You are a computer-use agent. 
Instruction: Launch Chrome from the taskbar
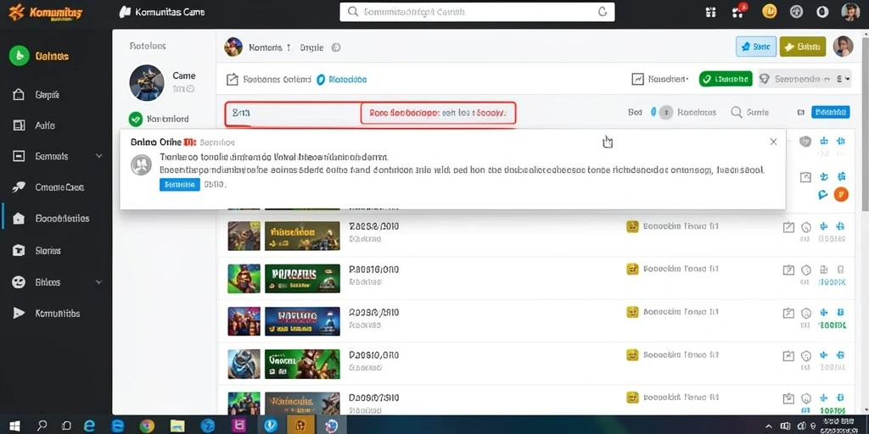tap(147, 426)
